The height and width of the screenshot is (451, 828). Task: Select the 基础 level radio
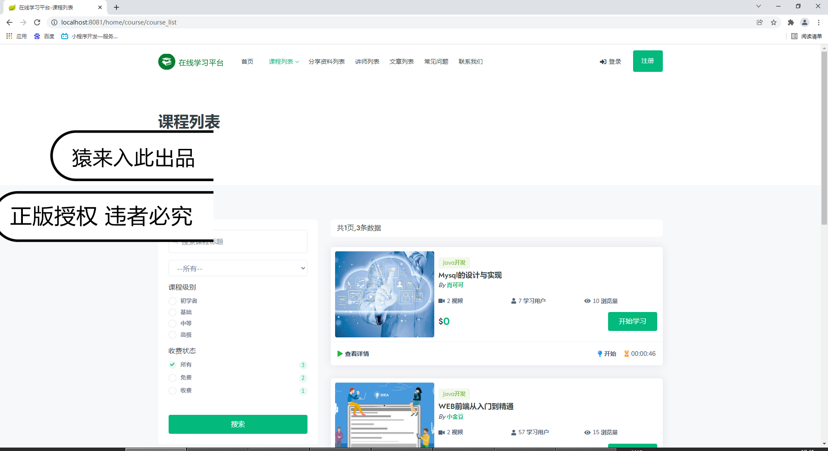(172, 312)
